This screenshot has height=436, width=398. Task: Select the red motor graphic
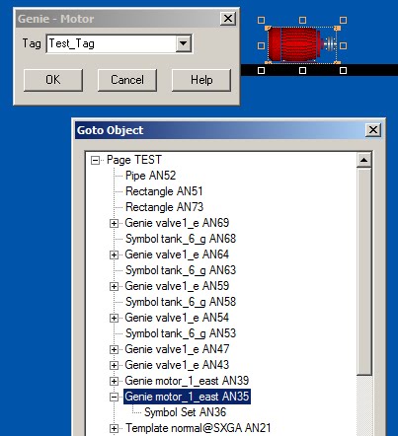302,44
